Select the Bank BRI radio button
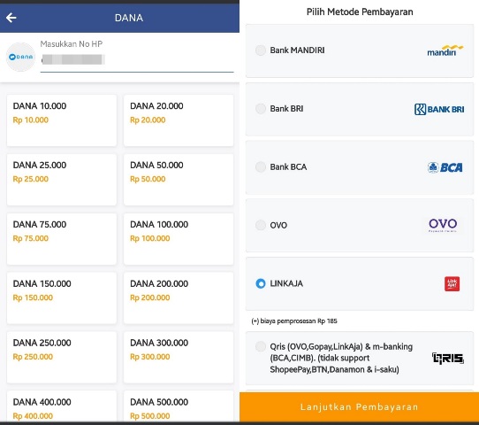The width and height of the screenshot is (479, 425). [261, 108]
